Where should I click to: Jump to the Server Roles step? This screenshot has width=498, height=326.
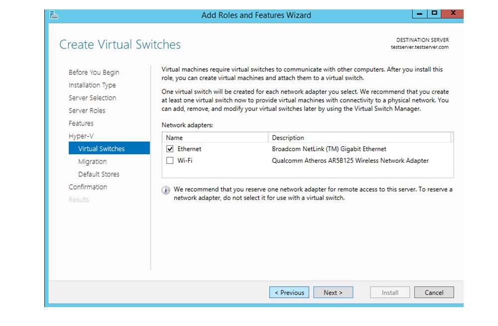coord(87,110)
